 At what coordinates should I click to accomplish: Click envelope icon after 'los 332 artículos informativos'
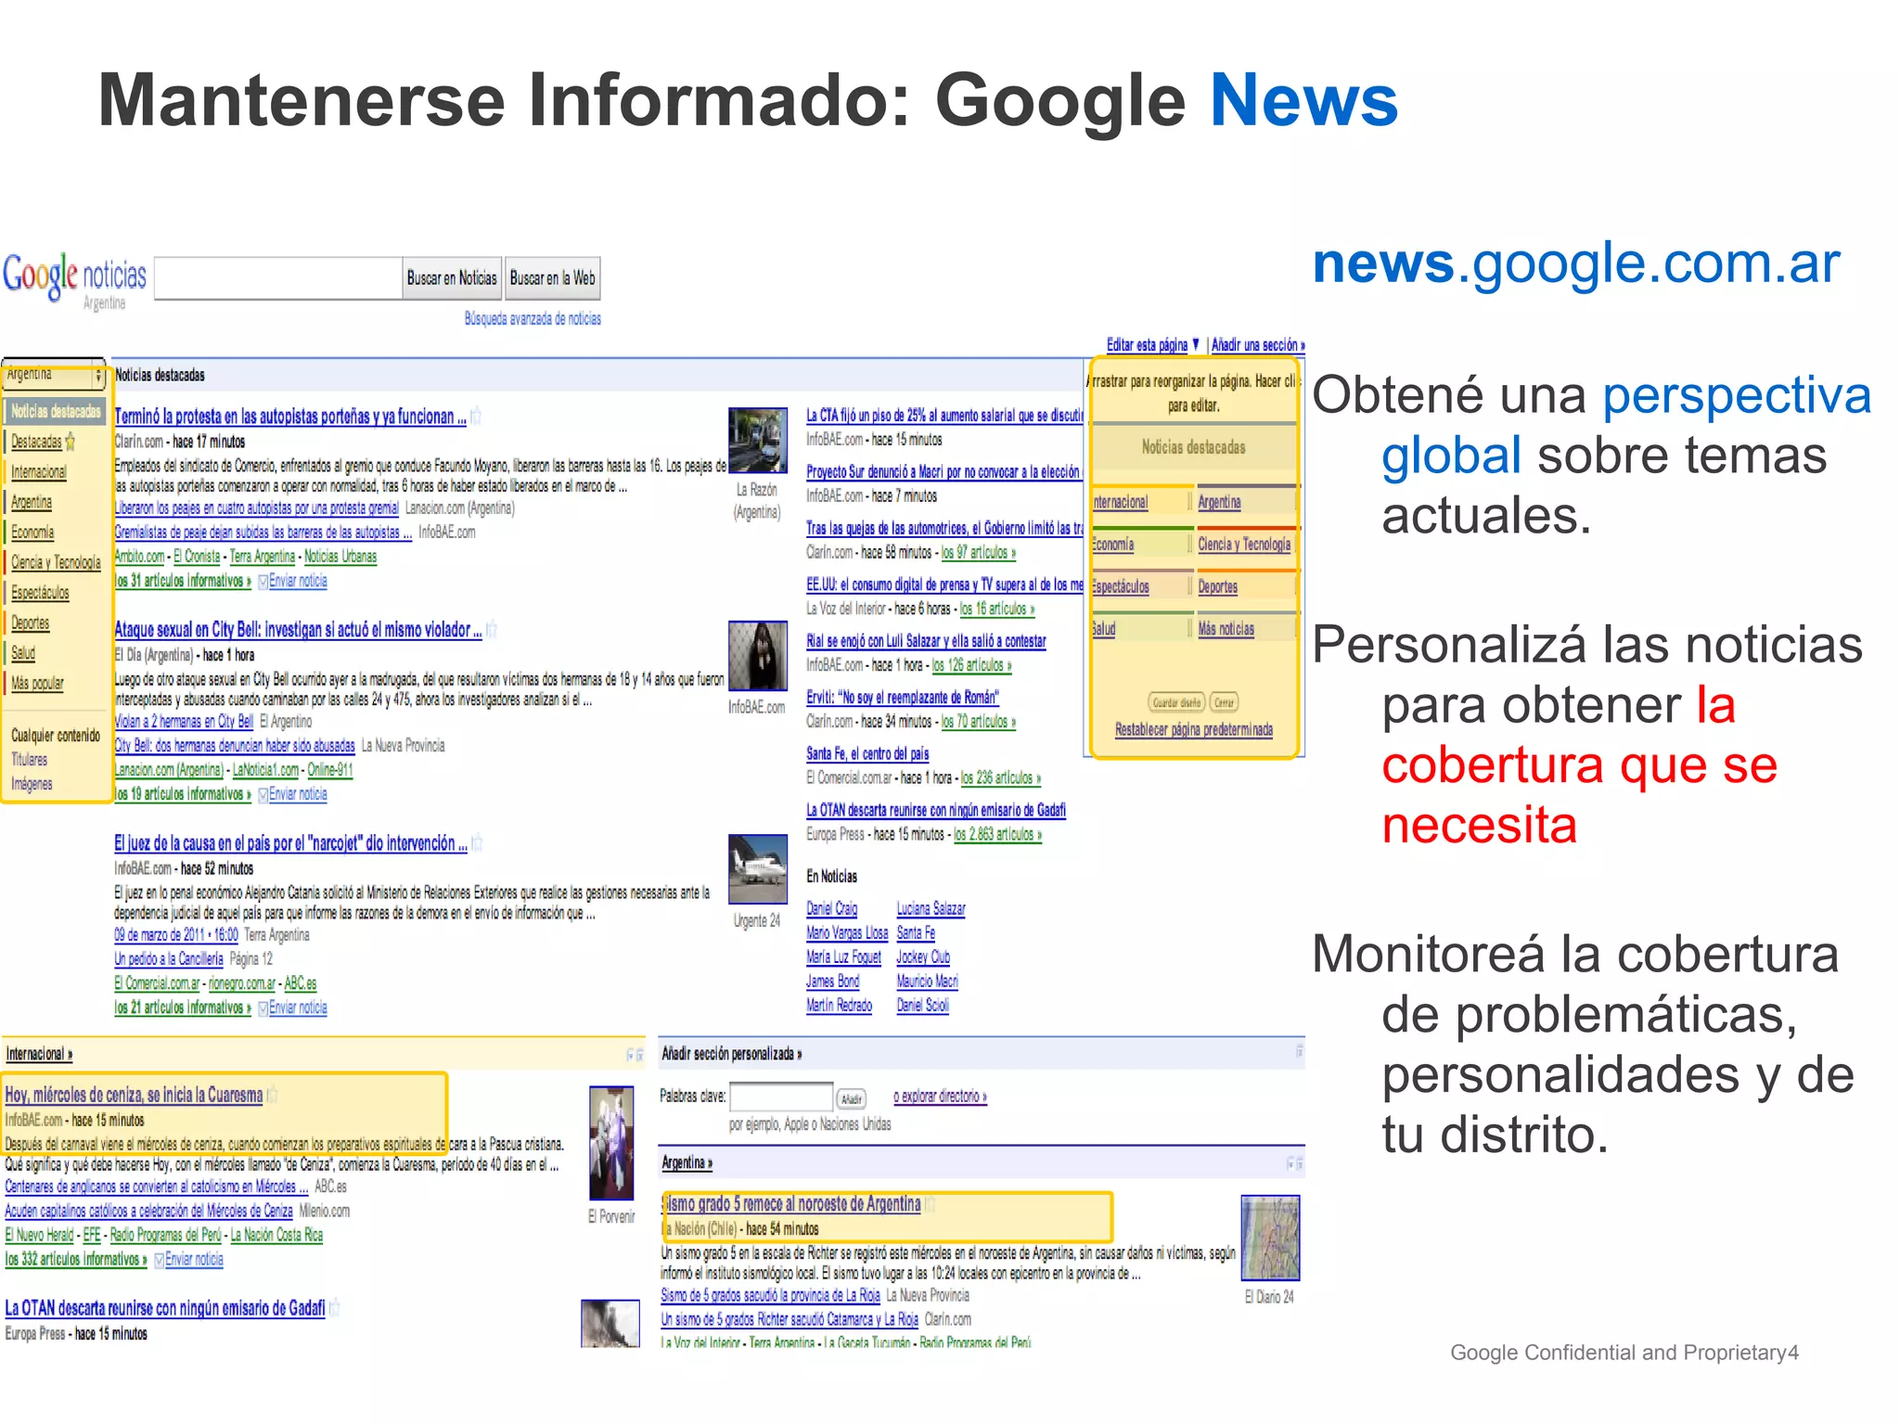(x=159, y=1260)
